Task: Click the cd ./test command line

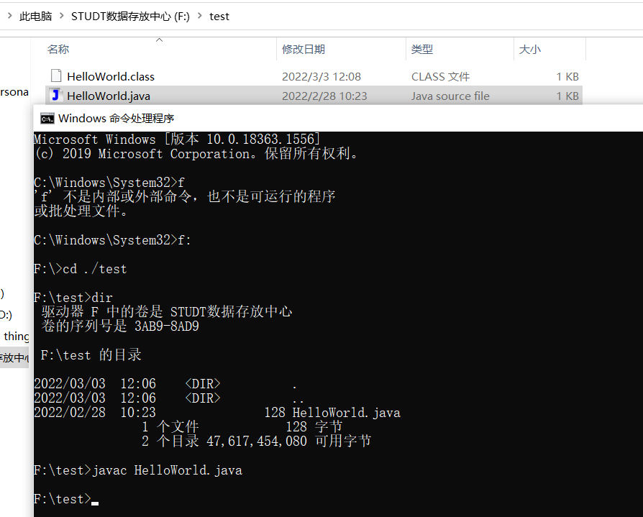Action: point(81,269)
